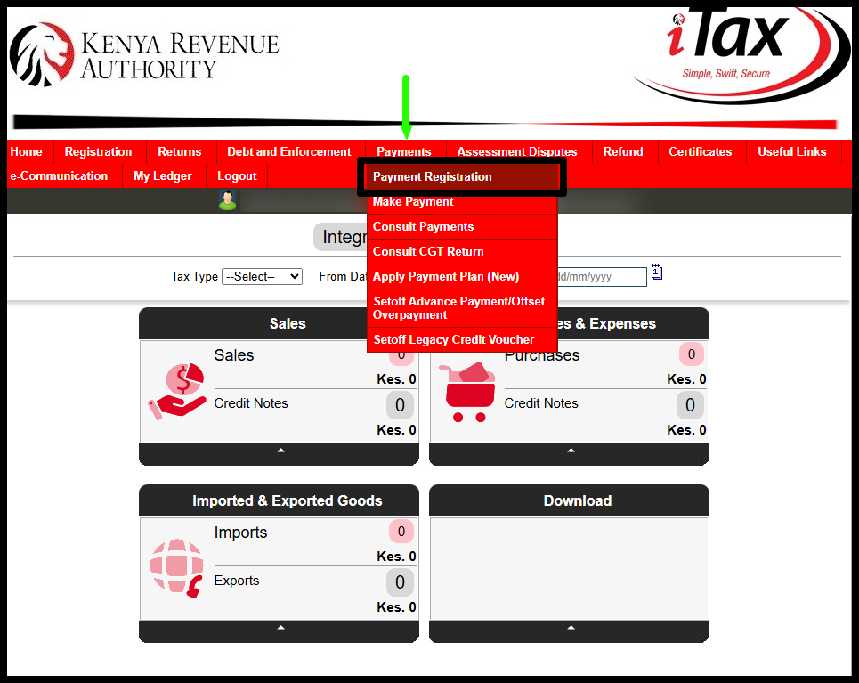Open the Useful Links menu

pos(792,152)
